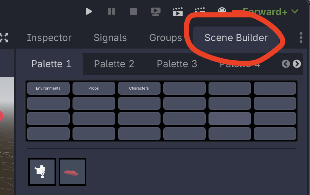Click the Play project icon
The image size is (310, 195).
pyautogui.click(x=89, y=11)
